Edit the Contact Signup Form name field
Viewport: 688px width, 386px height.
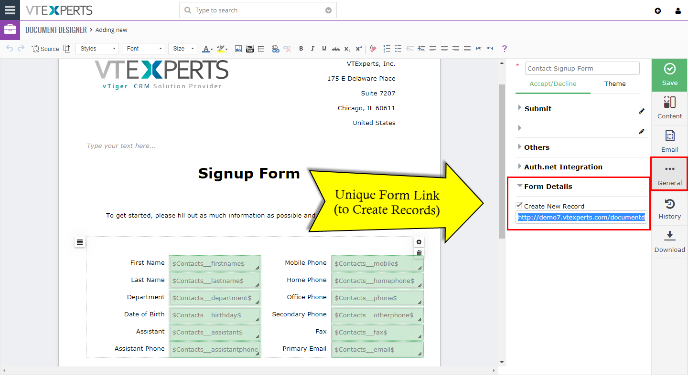pyautogui.click(x=582, y=68)
